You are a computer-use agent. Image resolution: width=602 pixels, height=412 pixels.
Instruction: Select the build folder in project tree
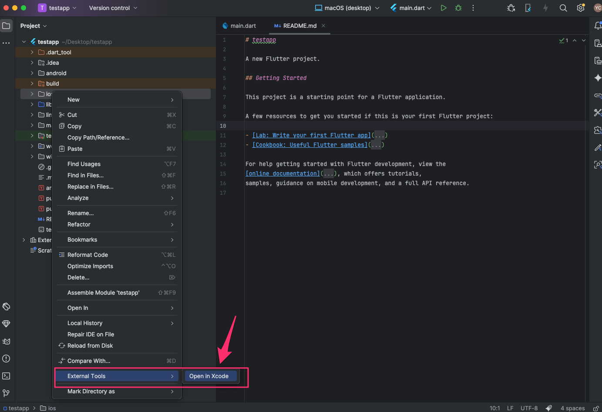[53, 83]
